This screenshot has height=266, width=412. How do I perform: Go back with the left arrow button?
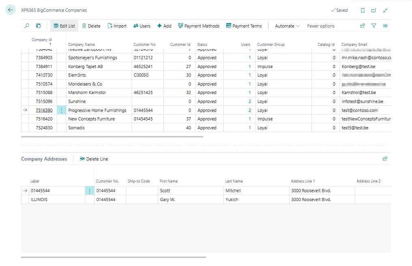point(11,10)
